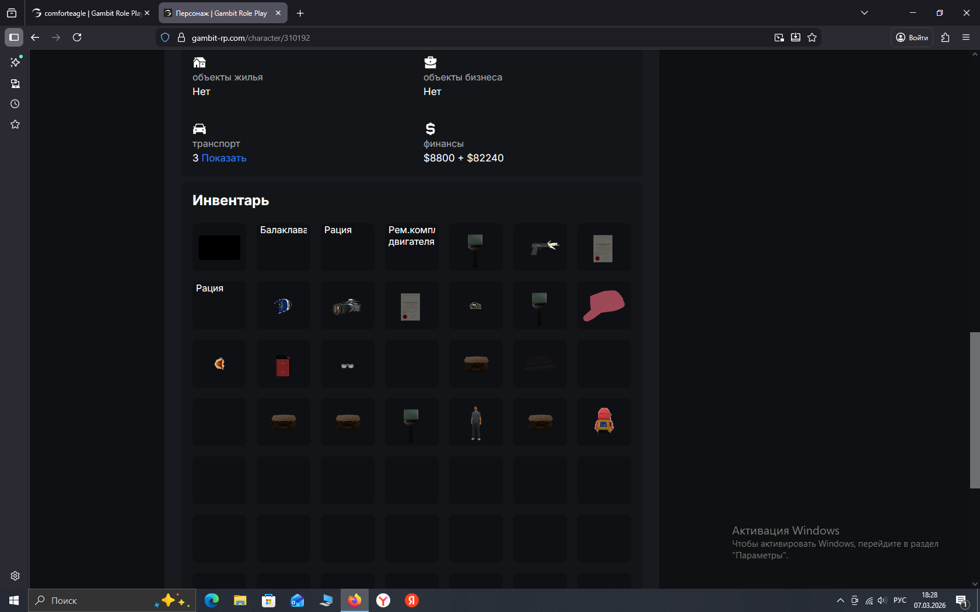Viewport: 980px width, 612px height.
Task: Select the Балаклава inventory slot
Action: (x=283, y=247)
